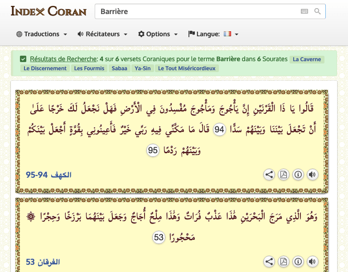The image size is (348, 272).
Task: Click the share icon for Al-Kahf 94-95
Action: pos(269,175)
